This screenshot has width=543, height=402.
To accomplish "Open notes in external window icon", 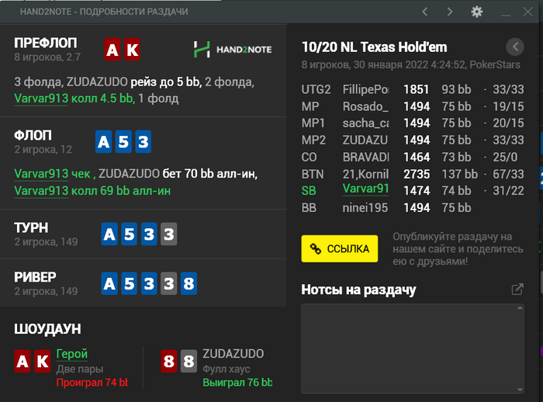I will click(x=517, y=289).
